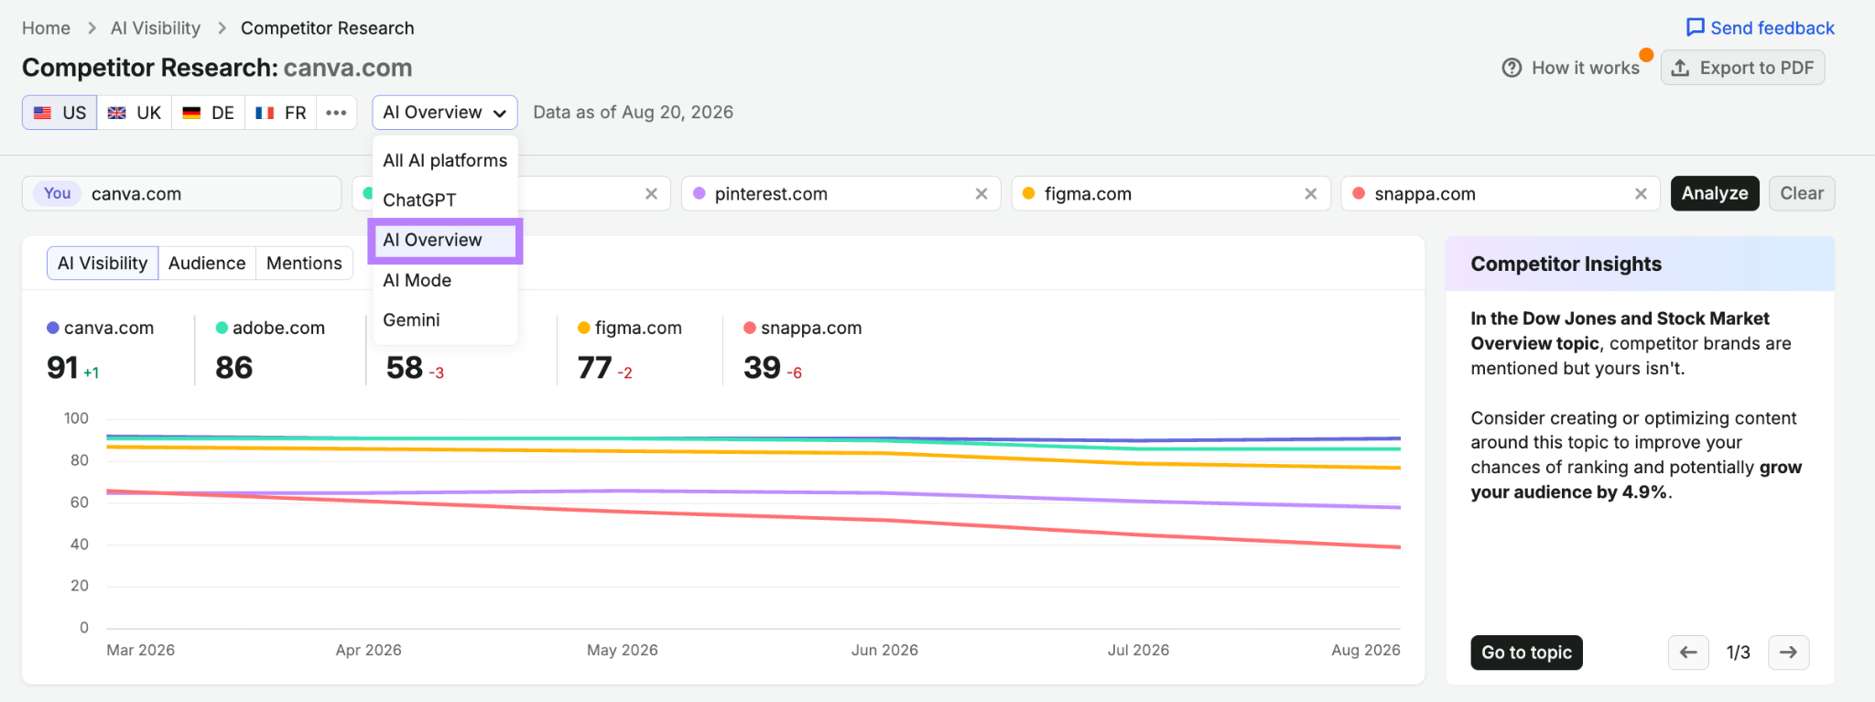1875x702 pixels.
Task: Open the Mentions tab
Action: 304,264
